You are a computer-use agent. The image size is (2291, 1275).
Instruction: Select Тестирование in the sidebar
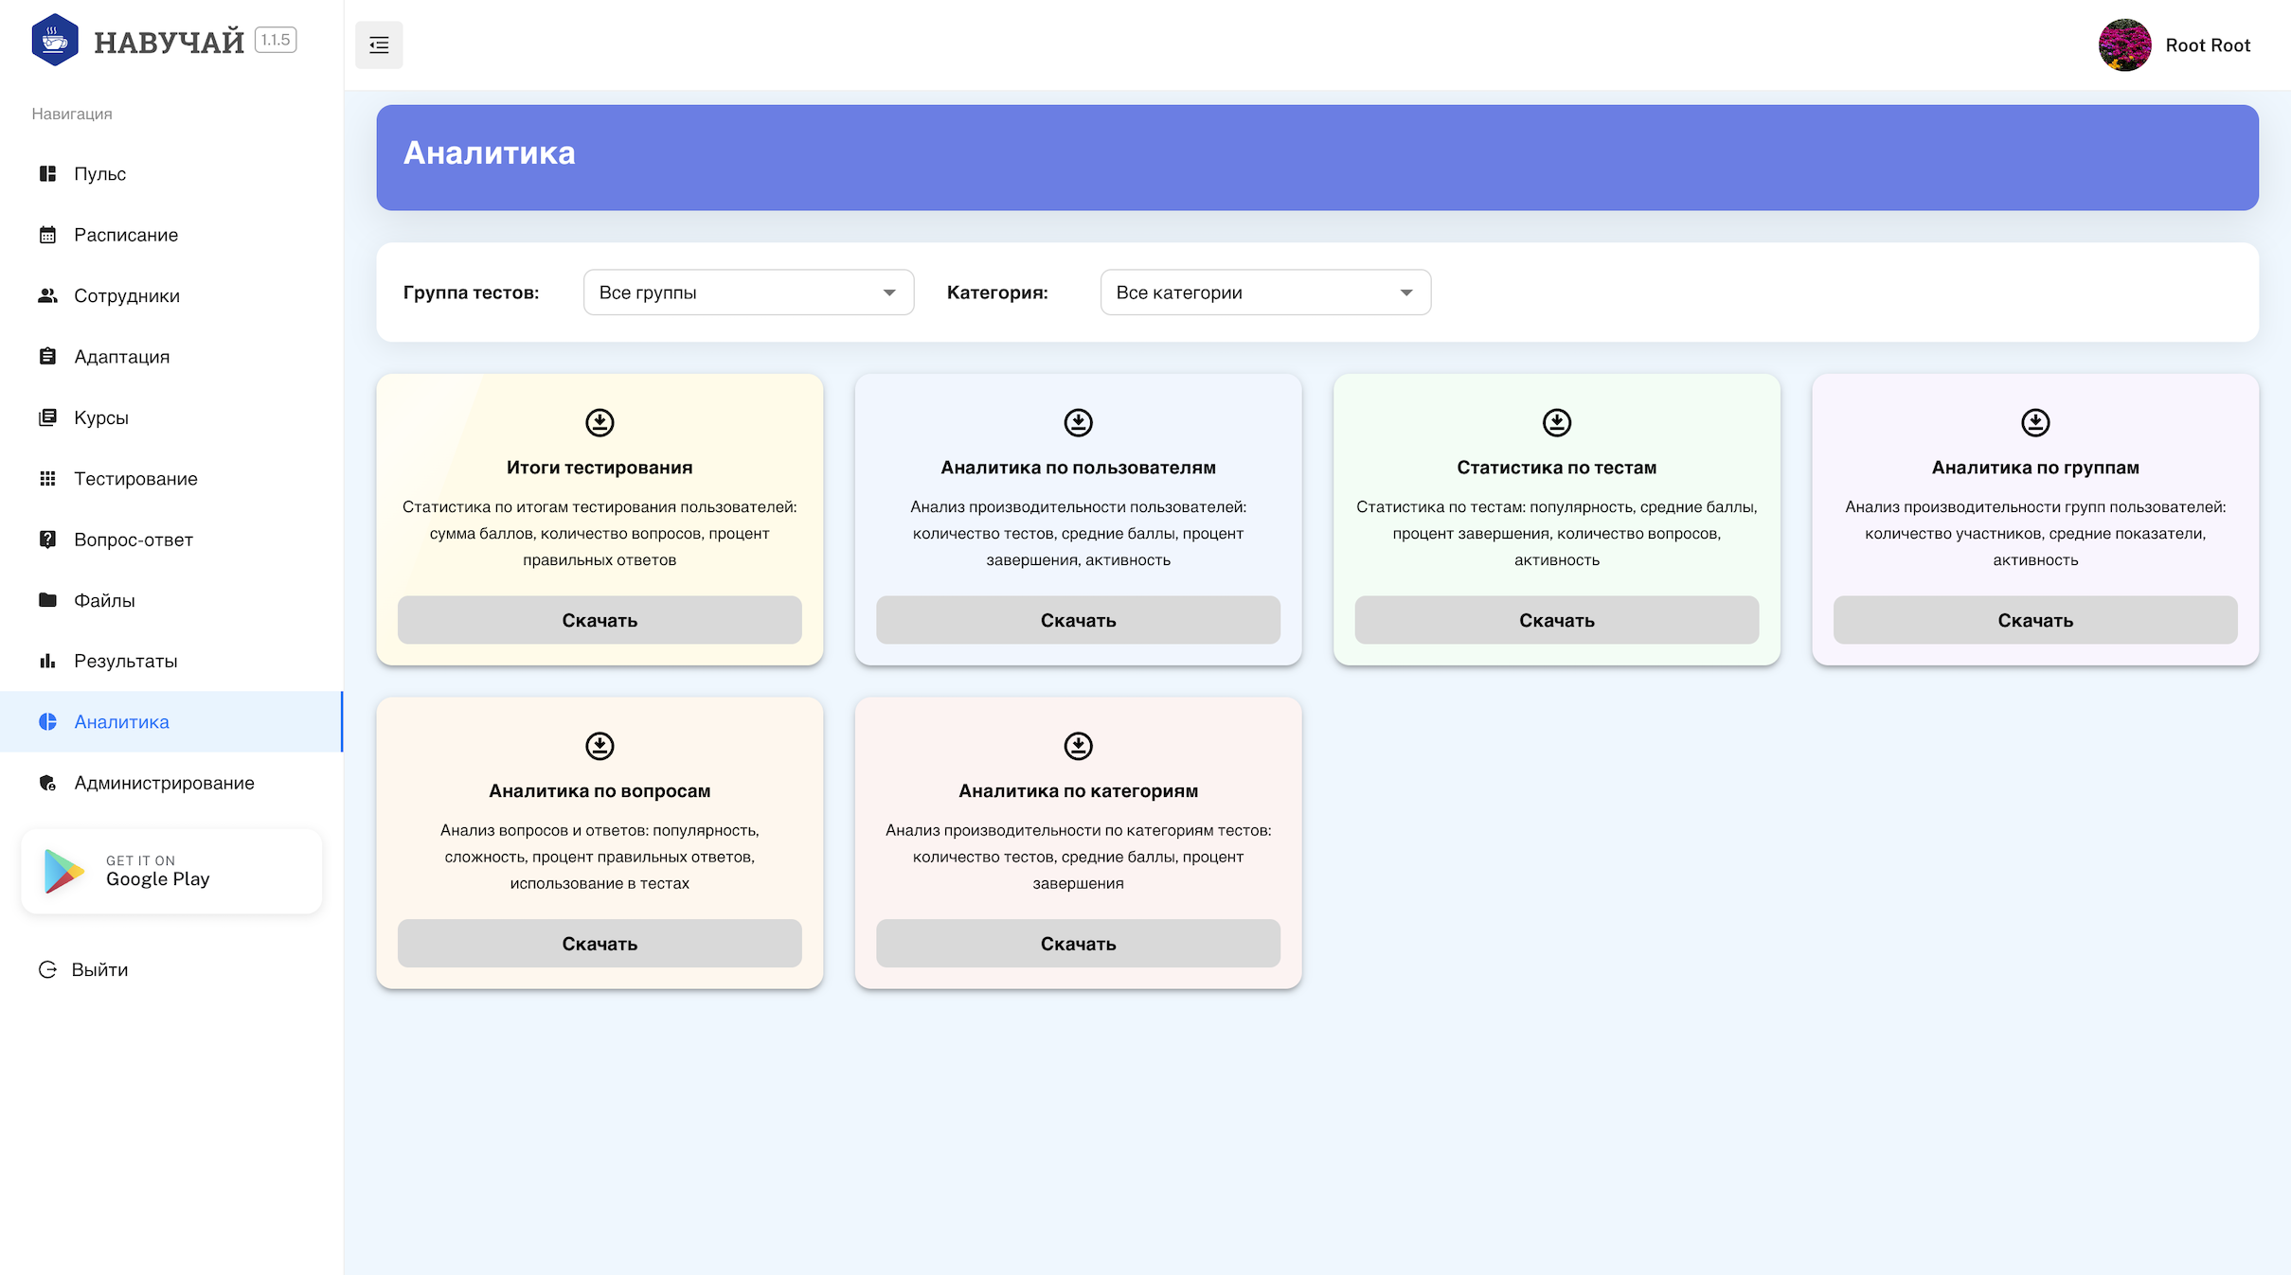(x=171, y=478)
